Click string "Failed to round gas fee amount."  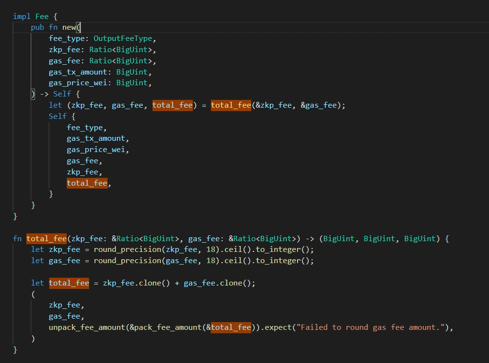pos(370,327)
